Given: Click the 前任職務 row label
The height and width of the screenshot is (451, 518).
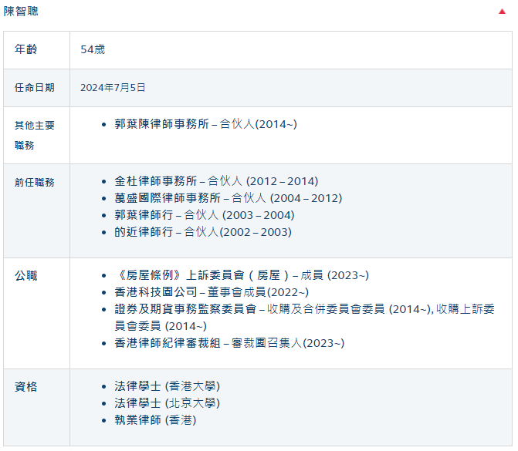Looking at the screenshot, I should 35,182.
